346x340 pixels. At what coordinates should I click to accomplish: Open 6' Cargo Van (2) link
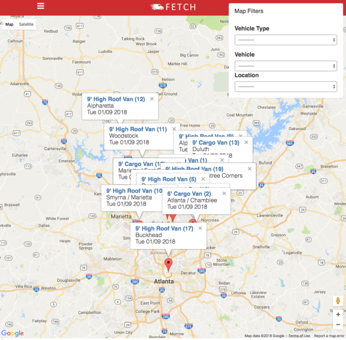coord(189,194)
